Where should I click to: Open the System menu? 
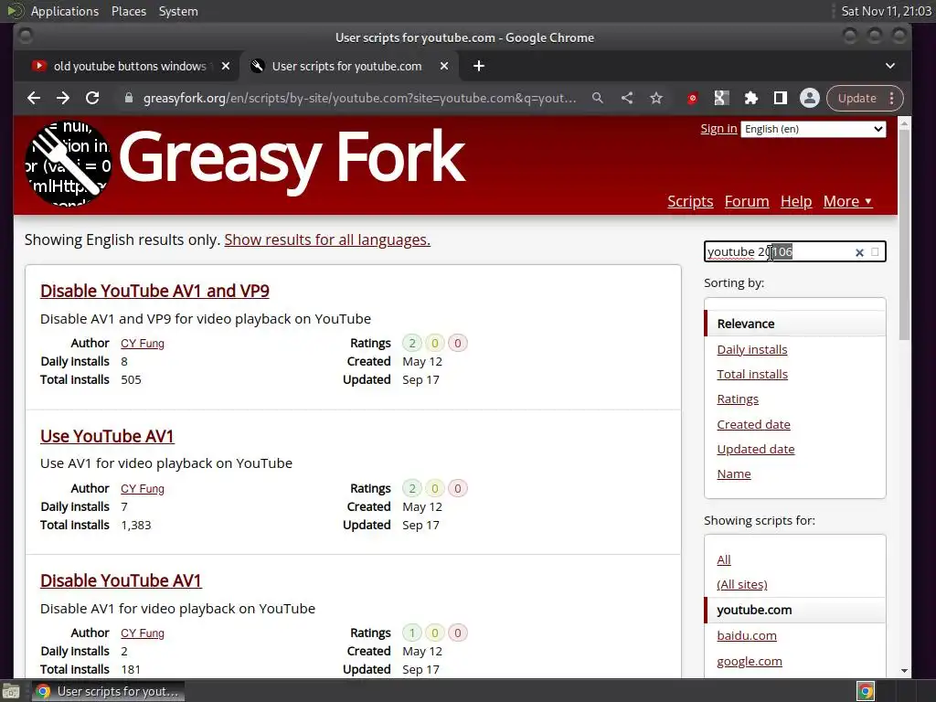pos(178,11)
